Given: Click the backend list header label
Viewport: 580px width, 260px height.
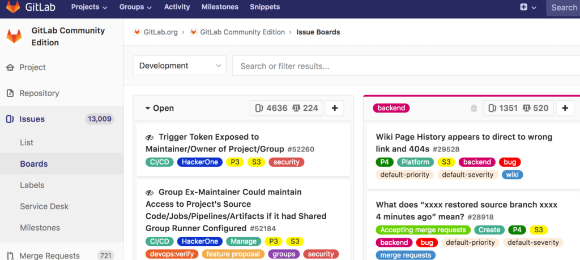Looking at the screenshot, I should point(391,108).
